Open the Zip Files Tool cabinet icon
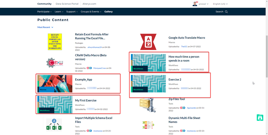This screenshot has width=268, height=135. click(x=148, y=105)
